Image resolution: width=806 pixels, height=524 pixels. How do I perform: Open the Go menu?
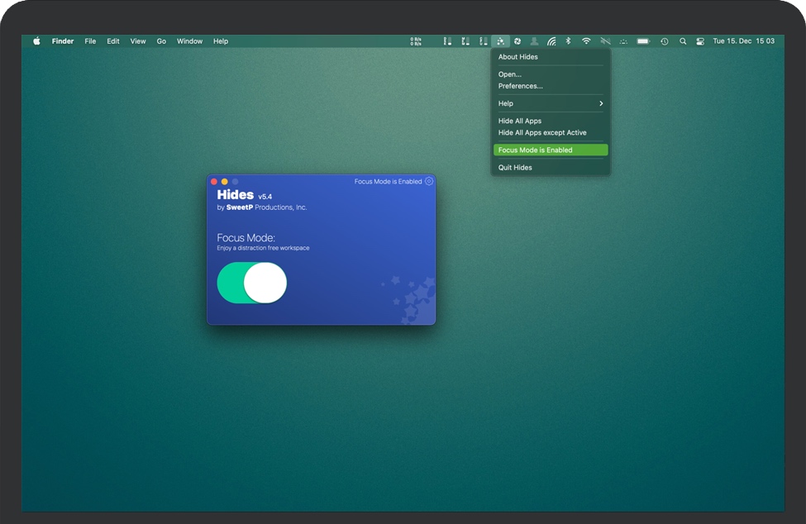click(161, 41)
